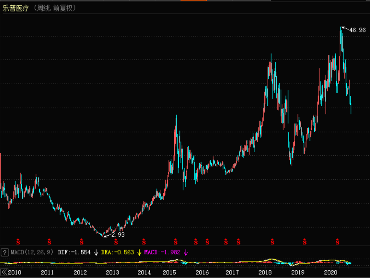Click the red S marker above year 2018
This screenshot has width=370, height=278.
click(x=272, y=242)
